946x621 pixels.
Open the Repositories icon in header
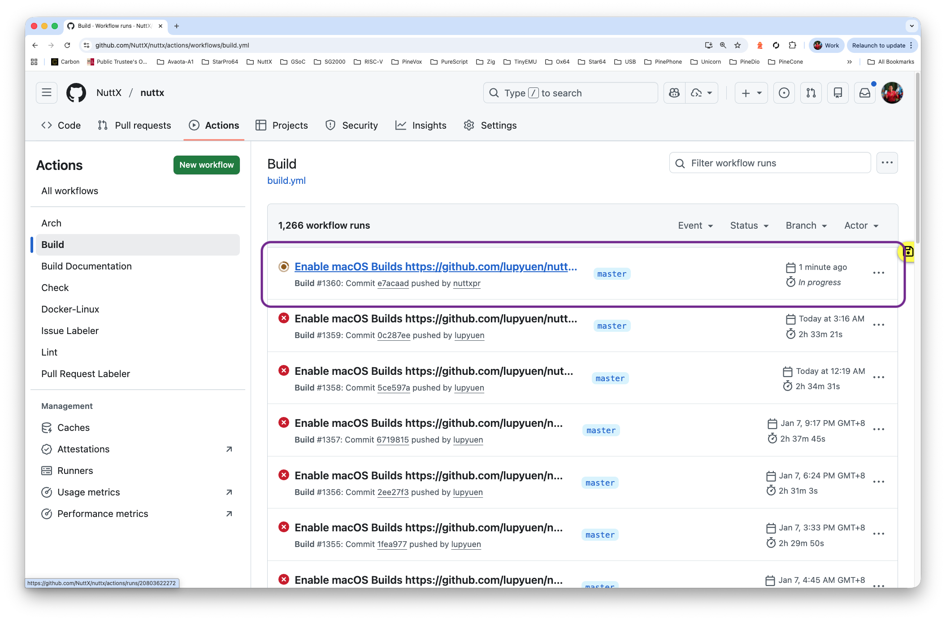838,93
